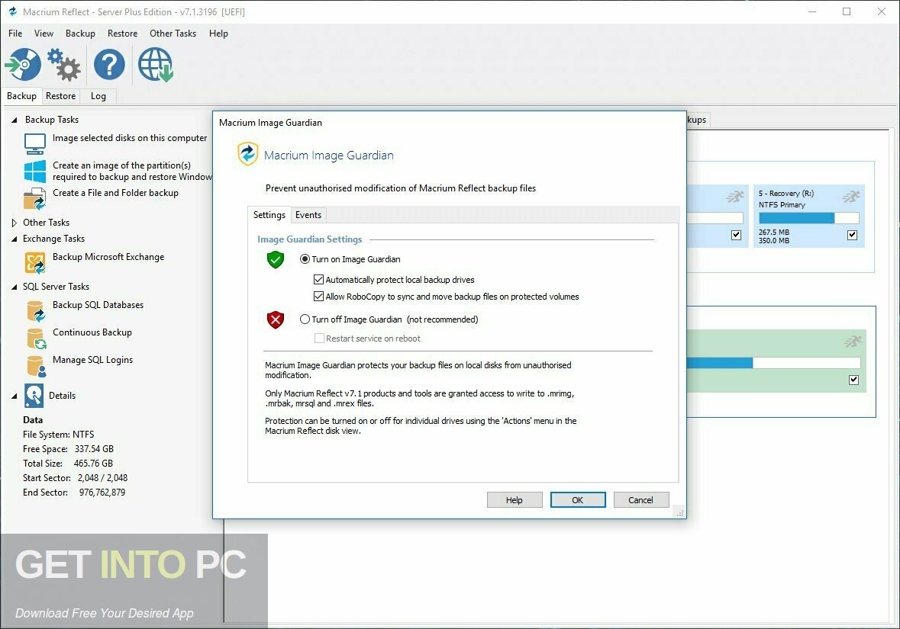The image size is (900, 629).
Task: Click the running figure icon on green partition
Action: pos(853,342)
